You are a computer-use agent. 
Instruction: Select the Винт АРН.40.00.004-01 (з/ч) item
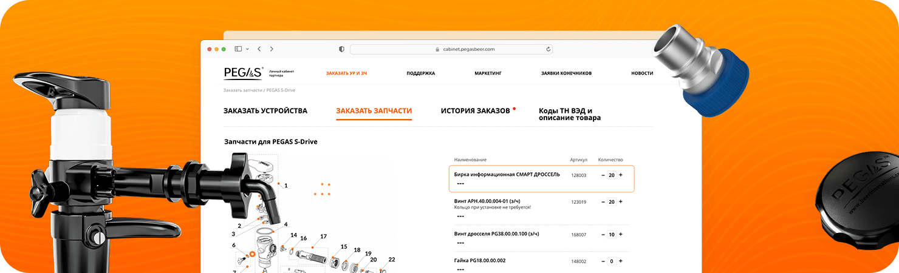click(487, 201)
